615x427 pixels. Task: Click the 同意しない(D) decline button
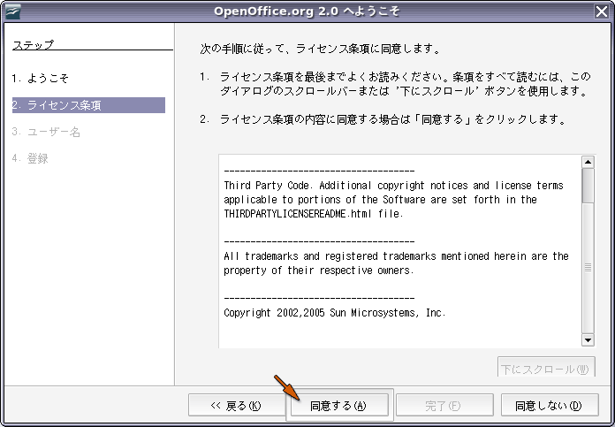(550, 405)
